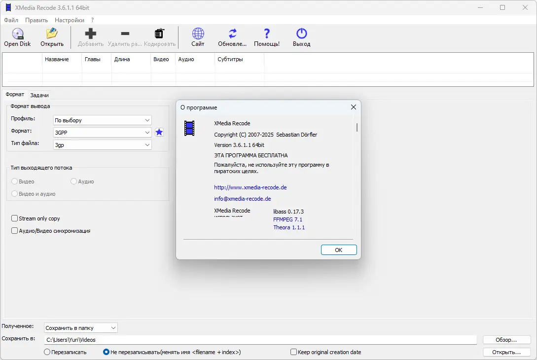
Task: Open the Помощь question mark icon
Action: [267, 34]
